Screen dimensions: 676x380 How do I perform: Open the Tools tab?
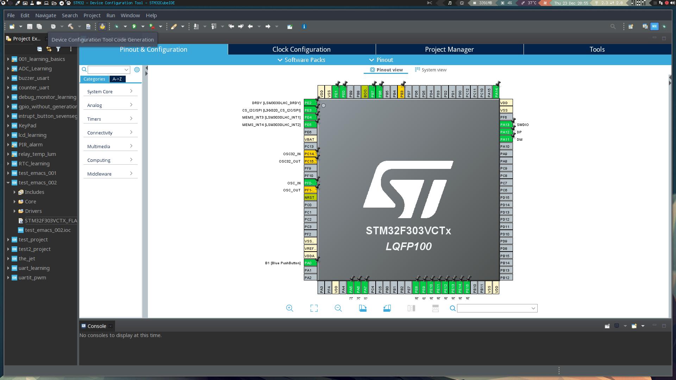[x=597, y=49]
